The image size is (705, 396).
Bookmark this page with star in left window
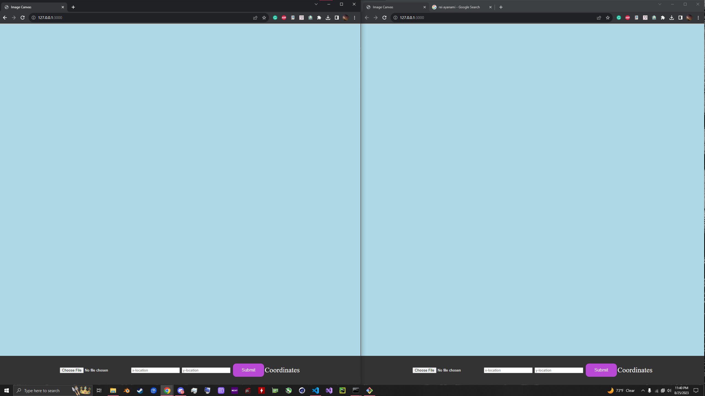[264, 18]
